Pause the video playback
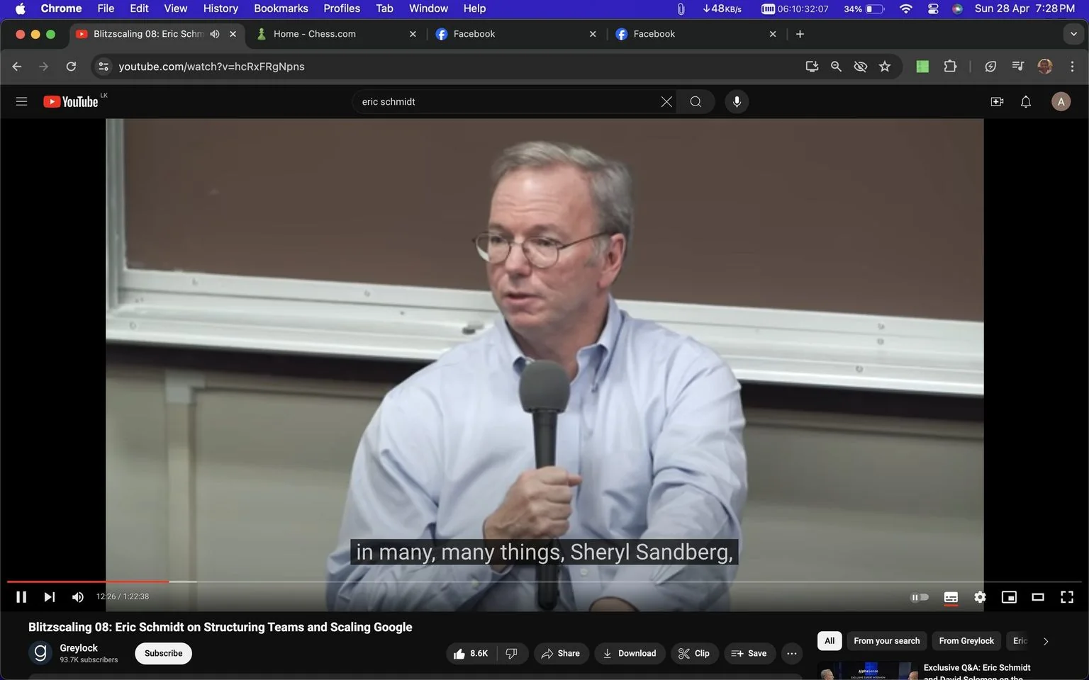This screenshot has height=680, width=1089. point(21,597)
